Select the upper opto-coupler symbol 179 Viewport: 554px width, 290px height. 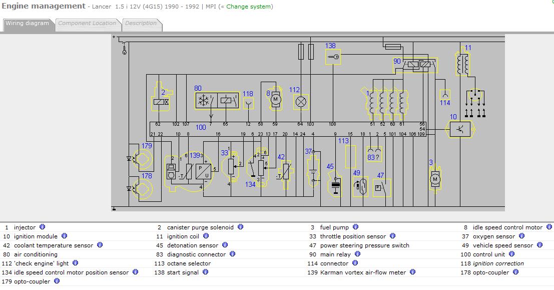[x=142, y=159]
